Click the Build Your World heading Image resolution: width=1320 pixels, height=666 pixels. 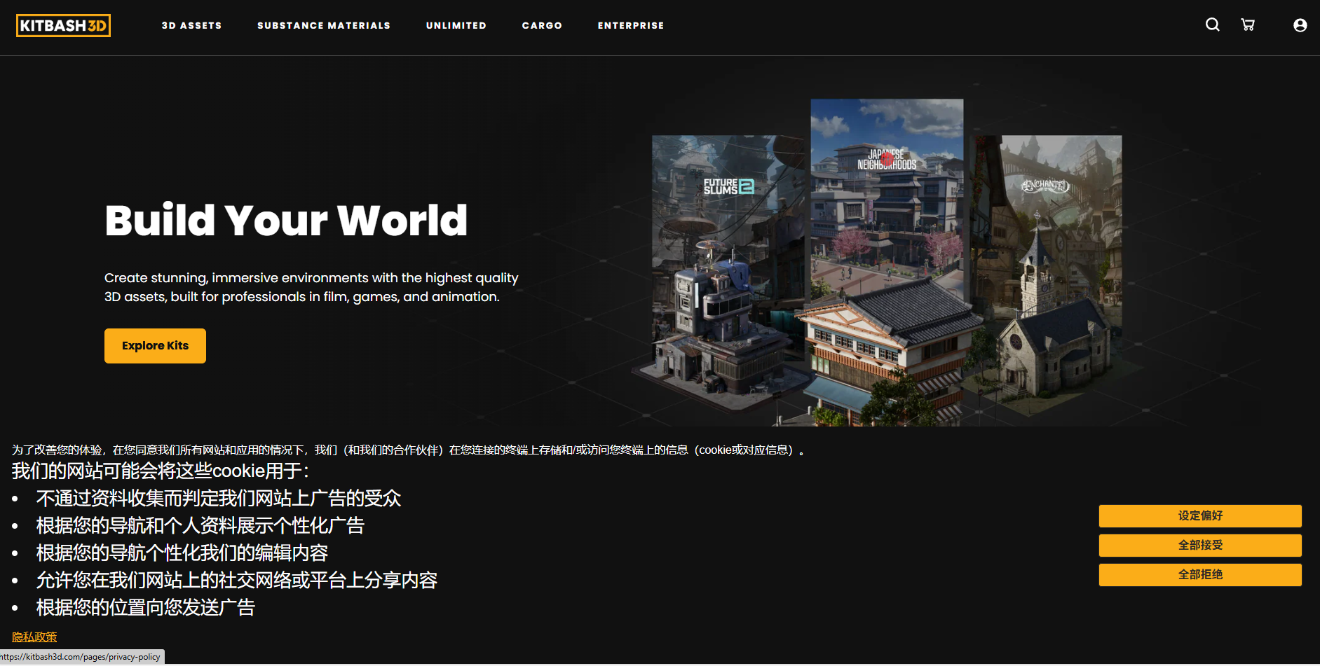[x=286, y=220]
